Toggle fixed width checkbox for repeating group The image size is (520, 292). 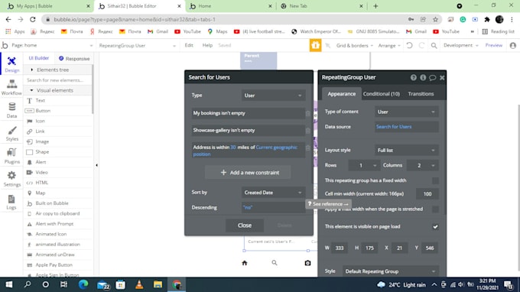tap(435, 180)
